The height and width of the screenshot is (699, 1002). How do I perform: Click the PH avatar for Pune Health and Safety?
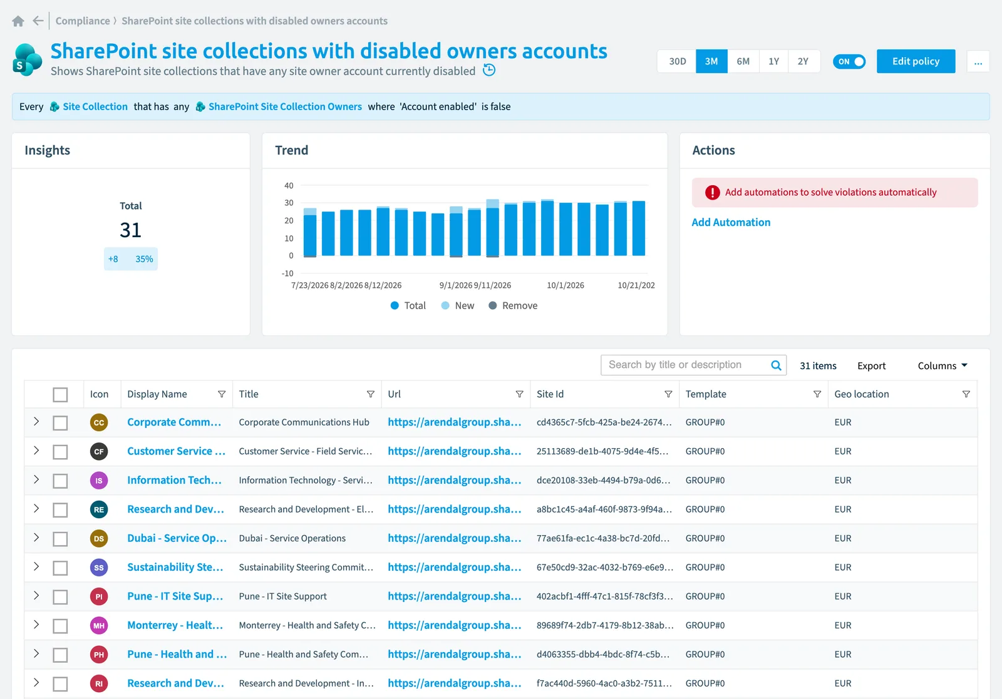coord(99,655)
